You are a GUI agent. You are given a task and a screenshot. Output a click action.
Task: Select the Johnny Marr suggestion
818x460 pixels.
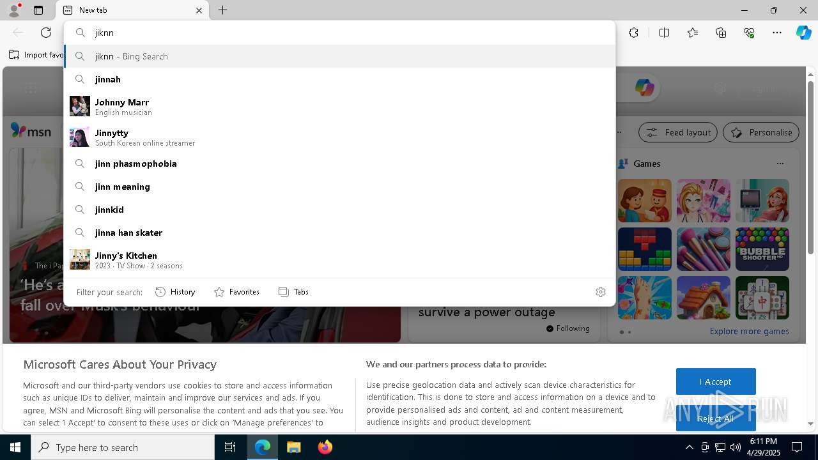(339, 106)
